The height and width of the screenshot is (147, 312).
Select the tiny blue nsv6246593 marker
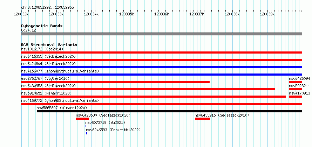pyautogui.click(x=87, y=133)
